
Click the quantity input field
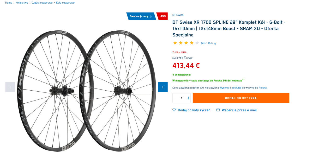(x=182, y=98)
